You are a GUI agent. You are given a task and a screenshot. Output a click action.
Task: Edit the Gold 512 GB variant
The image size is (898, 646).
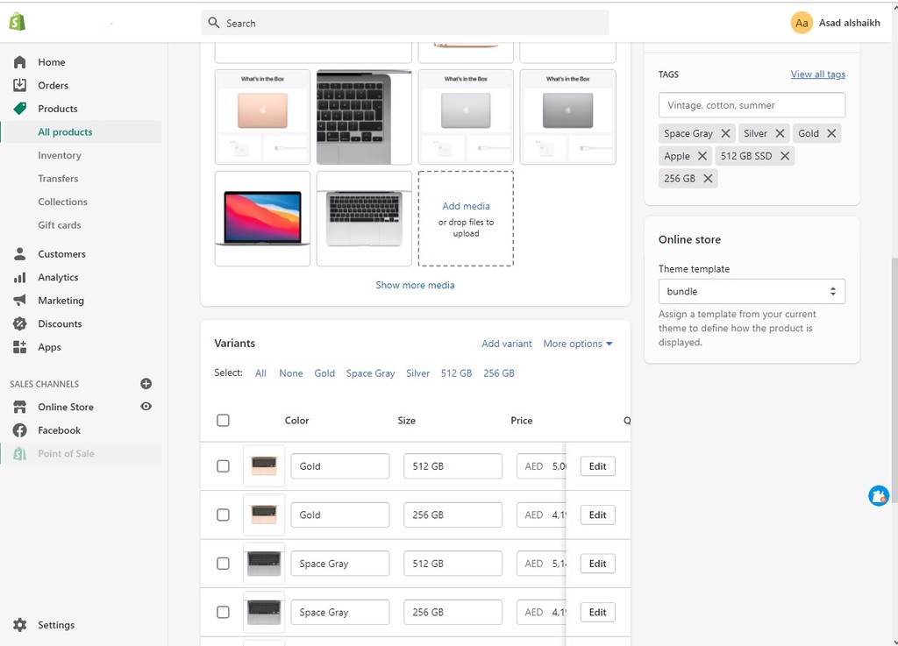598,466
